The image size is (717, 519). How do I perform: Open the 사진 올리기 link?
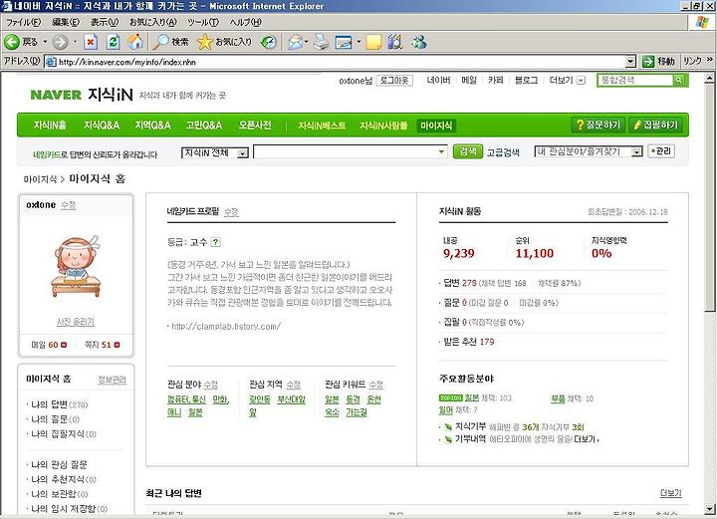76,322
